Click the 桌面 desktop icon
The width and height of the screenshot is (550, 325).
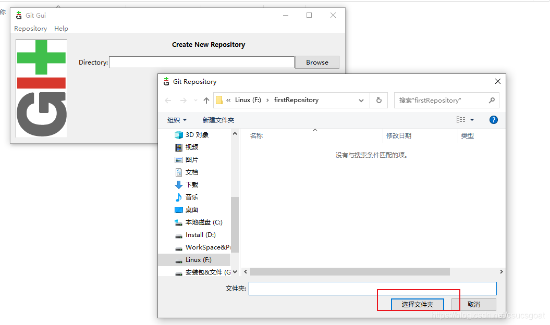click(x=179, y=210)
